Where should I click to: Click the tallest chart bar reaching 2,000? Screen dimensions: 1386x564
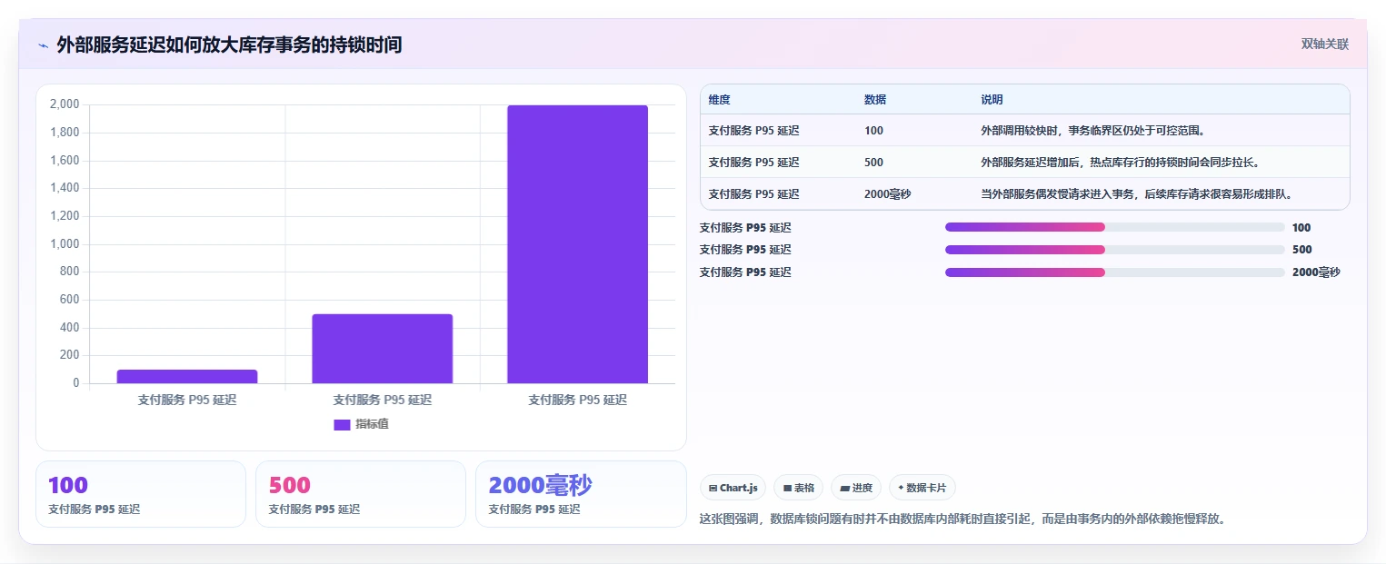[x=577, y=244]
